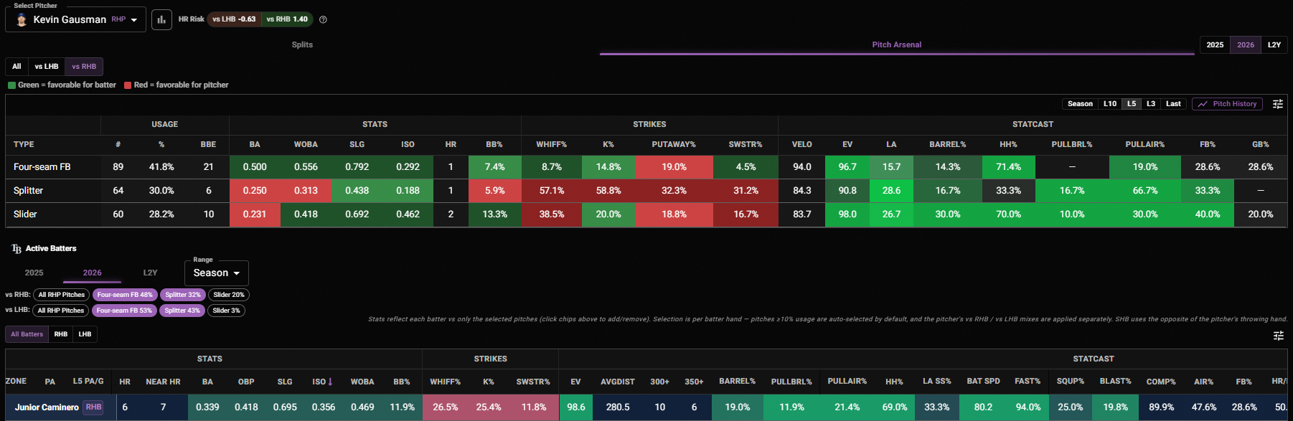1293x421 pixels.
Task: Click the HR Risk help question mark icon
Action: tap(323, 19)
